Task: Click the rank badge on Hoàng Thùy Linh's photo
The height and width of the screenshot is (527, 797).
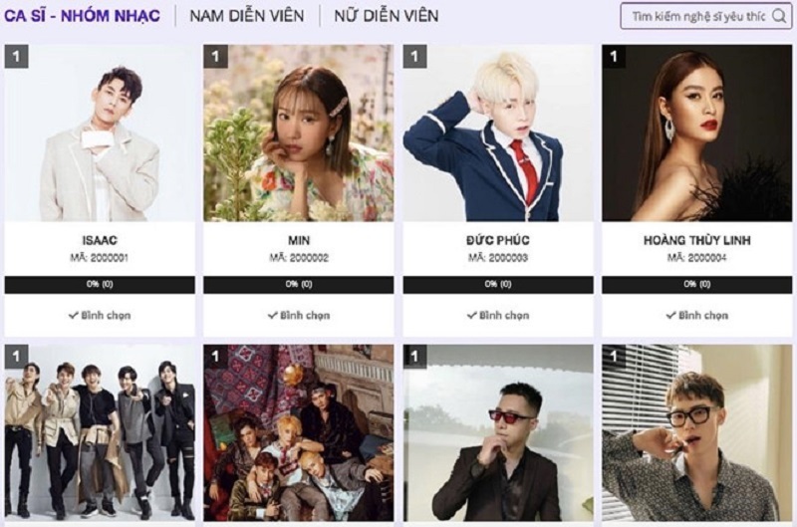Action: point(614,57)
